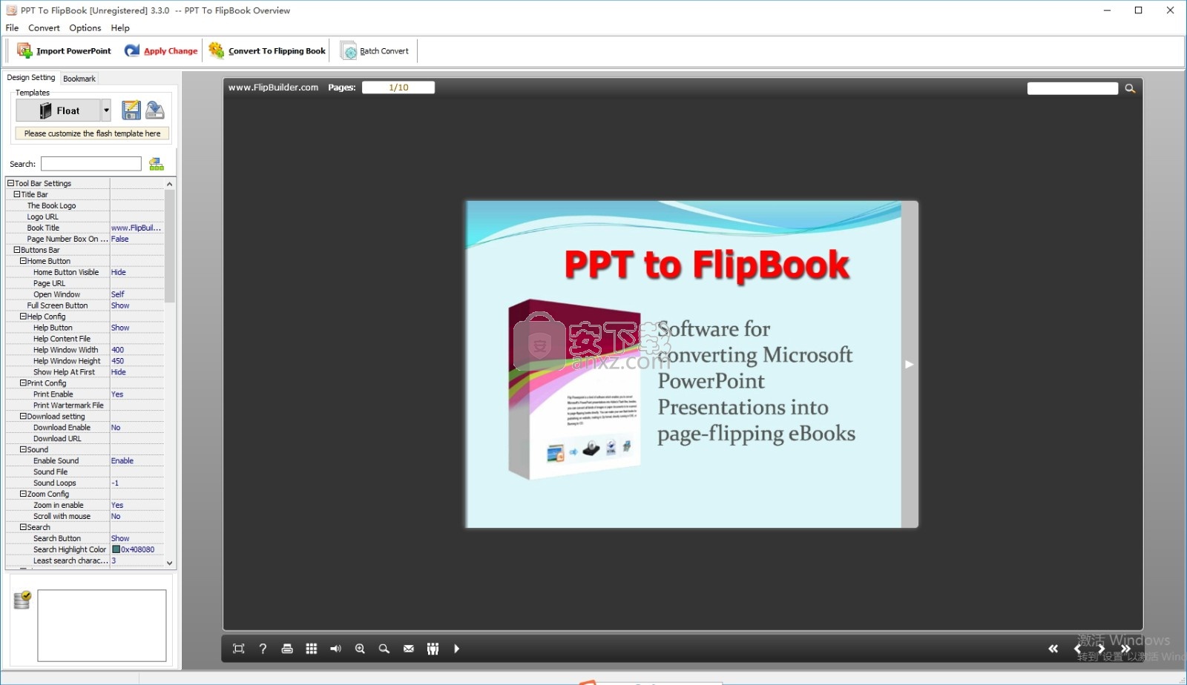Click the settings tree search icon
Image resolution: width=1187 pixels, height=685 pixels.
pos(157,164)
